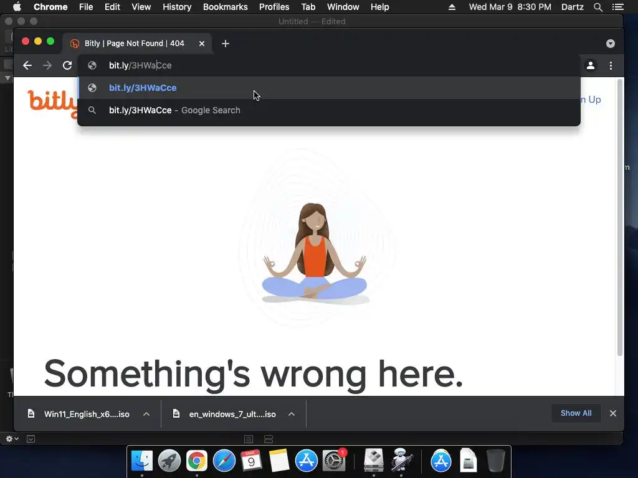Expand options chevron for Win11_English iso download

(146, 414)
